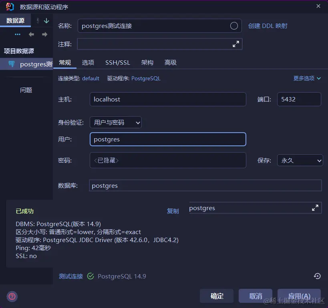Click the 测试连接 link
Image resolution: width=328 pixels, height=308 pixels.
[70, 276]
